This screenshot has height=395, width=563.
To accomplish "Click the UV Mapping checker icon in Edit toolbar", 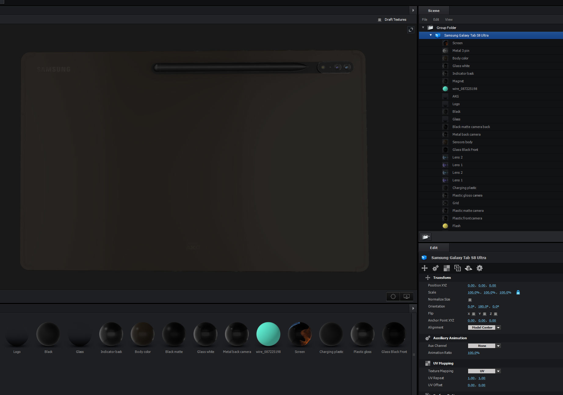I will [x=446, y=268].
